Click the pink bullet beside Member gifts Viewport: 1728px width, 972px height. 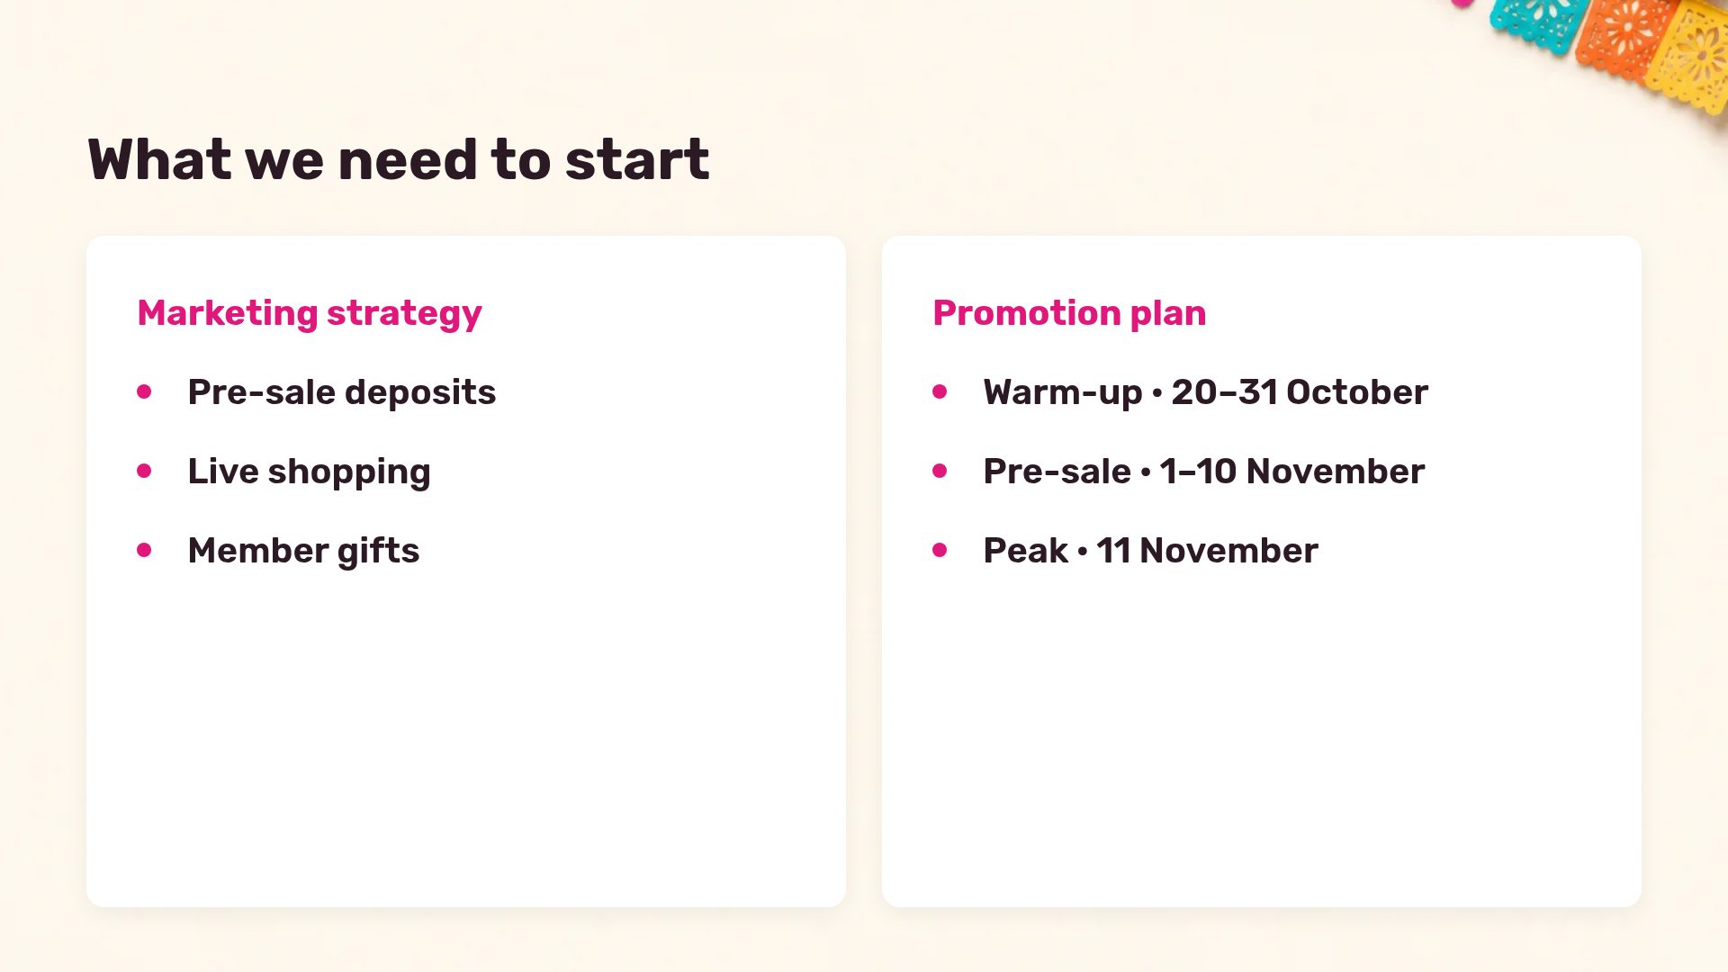[x=144, y=550]
